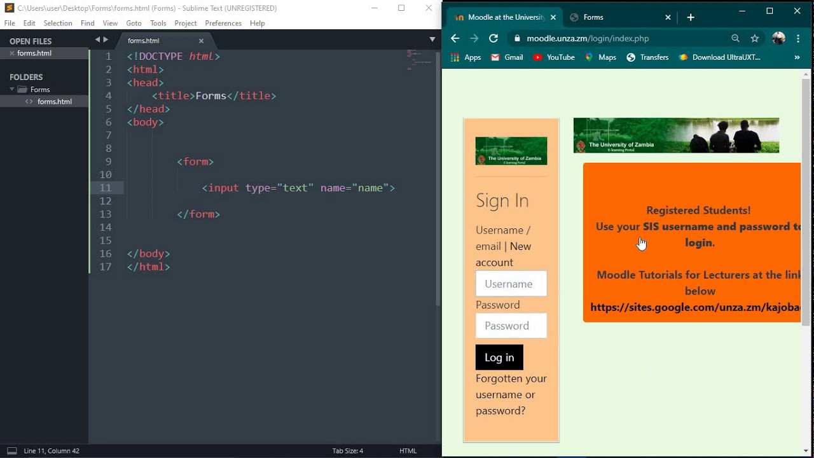This screenshot has width=814, height=458.
Task: Collapse the Forms folder in sidebar
Action: pyautogui.click(x=12, y=90)
